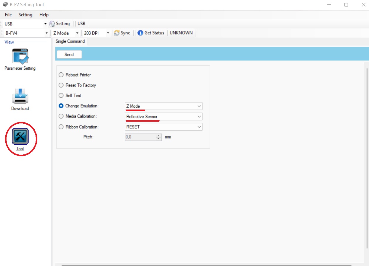
Task: Select the Media Calibration radio button
Action: [x=61, y=116]
